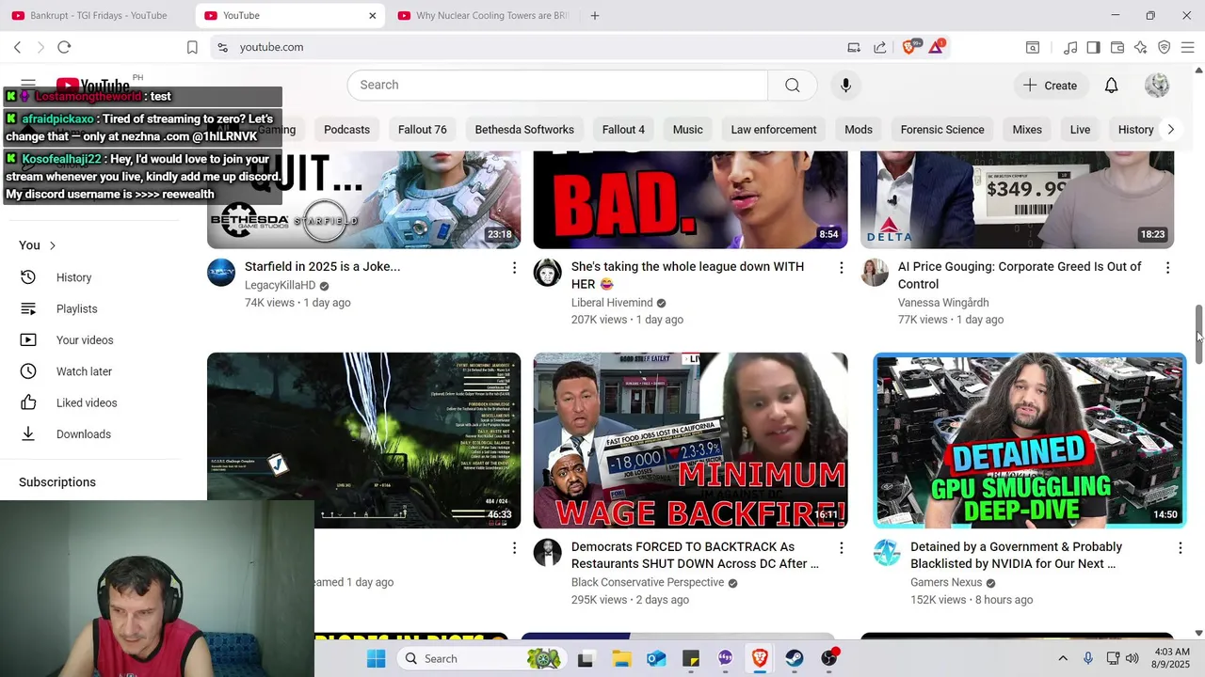
Task: Click the Windows Start button
Action: pyautogui.click(x=377, y=658)
